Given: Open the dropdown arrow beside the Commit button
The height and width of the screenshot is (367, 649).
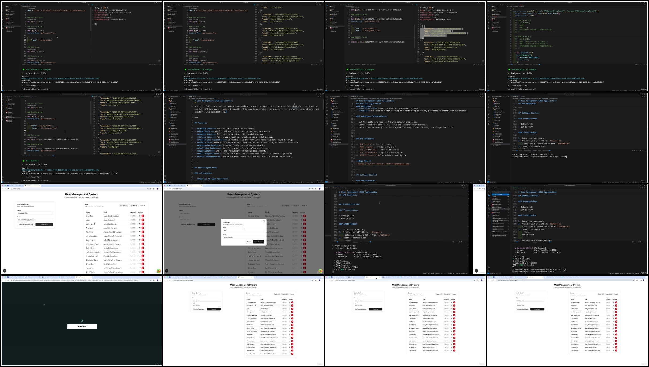Looking at the screenshot, I should tap(508, 195).
